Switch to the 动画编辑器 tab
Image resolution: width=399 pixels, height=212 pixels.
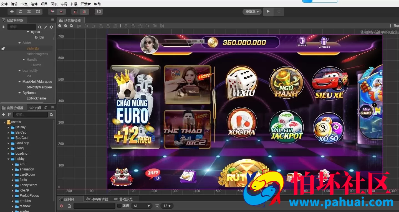[x=97, y=199]
